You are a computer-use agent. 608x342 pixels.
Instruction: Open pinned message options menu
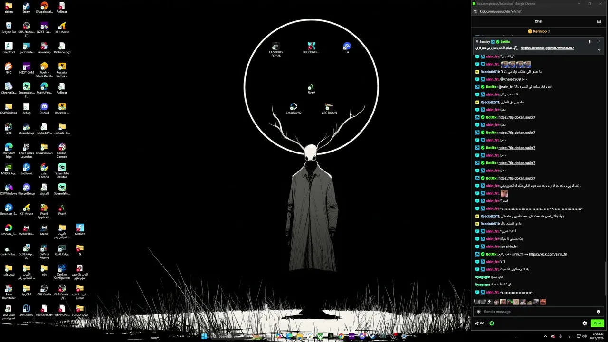[x=599, y=42]
